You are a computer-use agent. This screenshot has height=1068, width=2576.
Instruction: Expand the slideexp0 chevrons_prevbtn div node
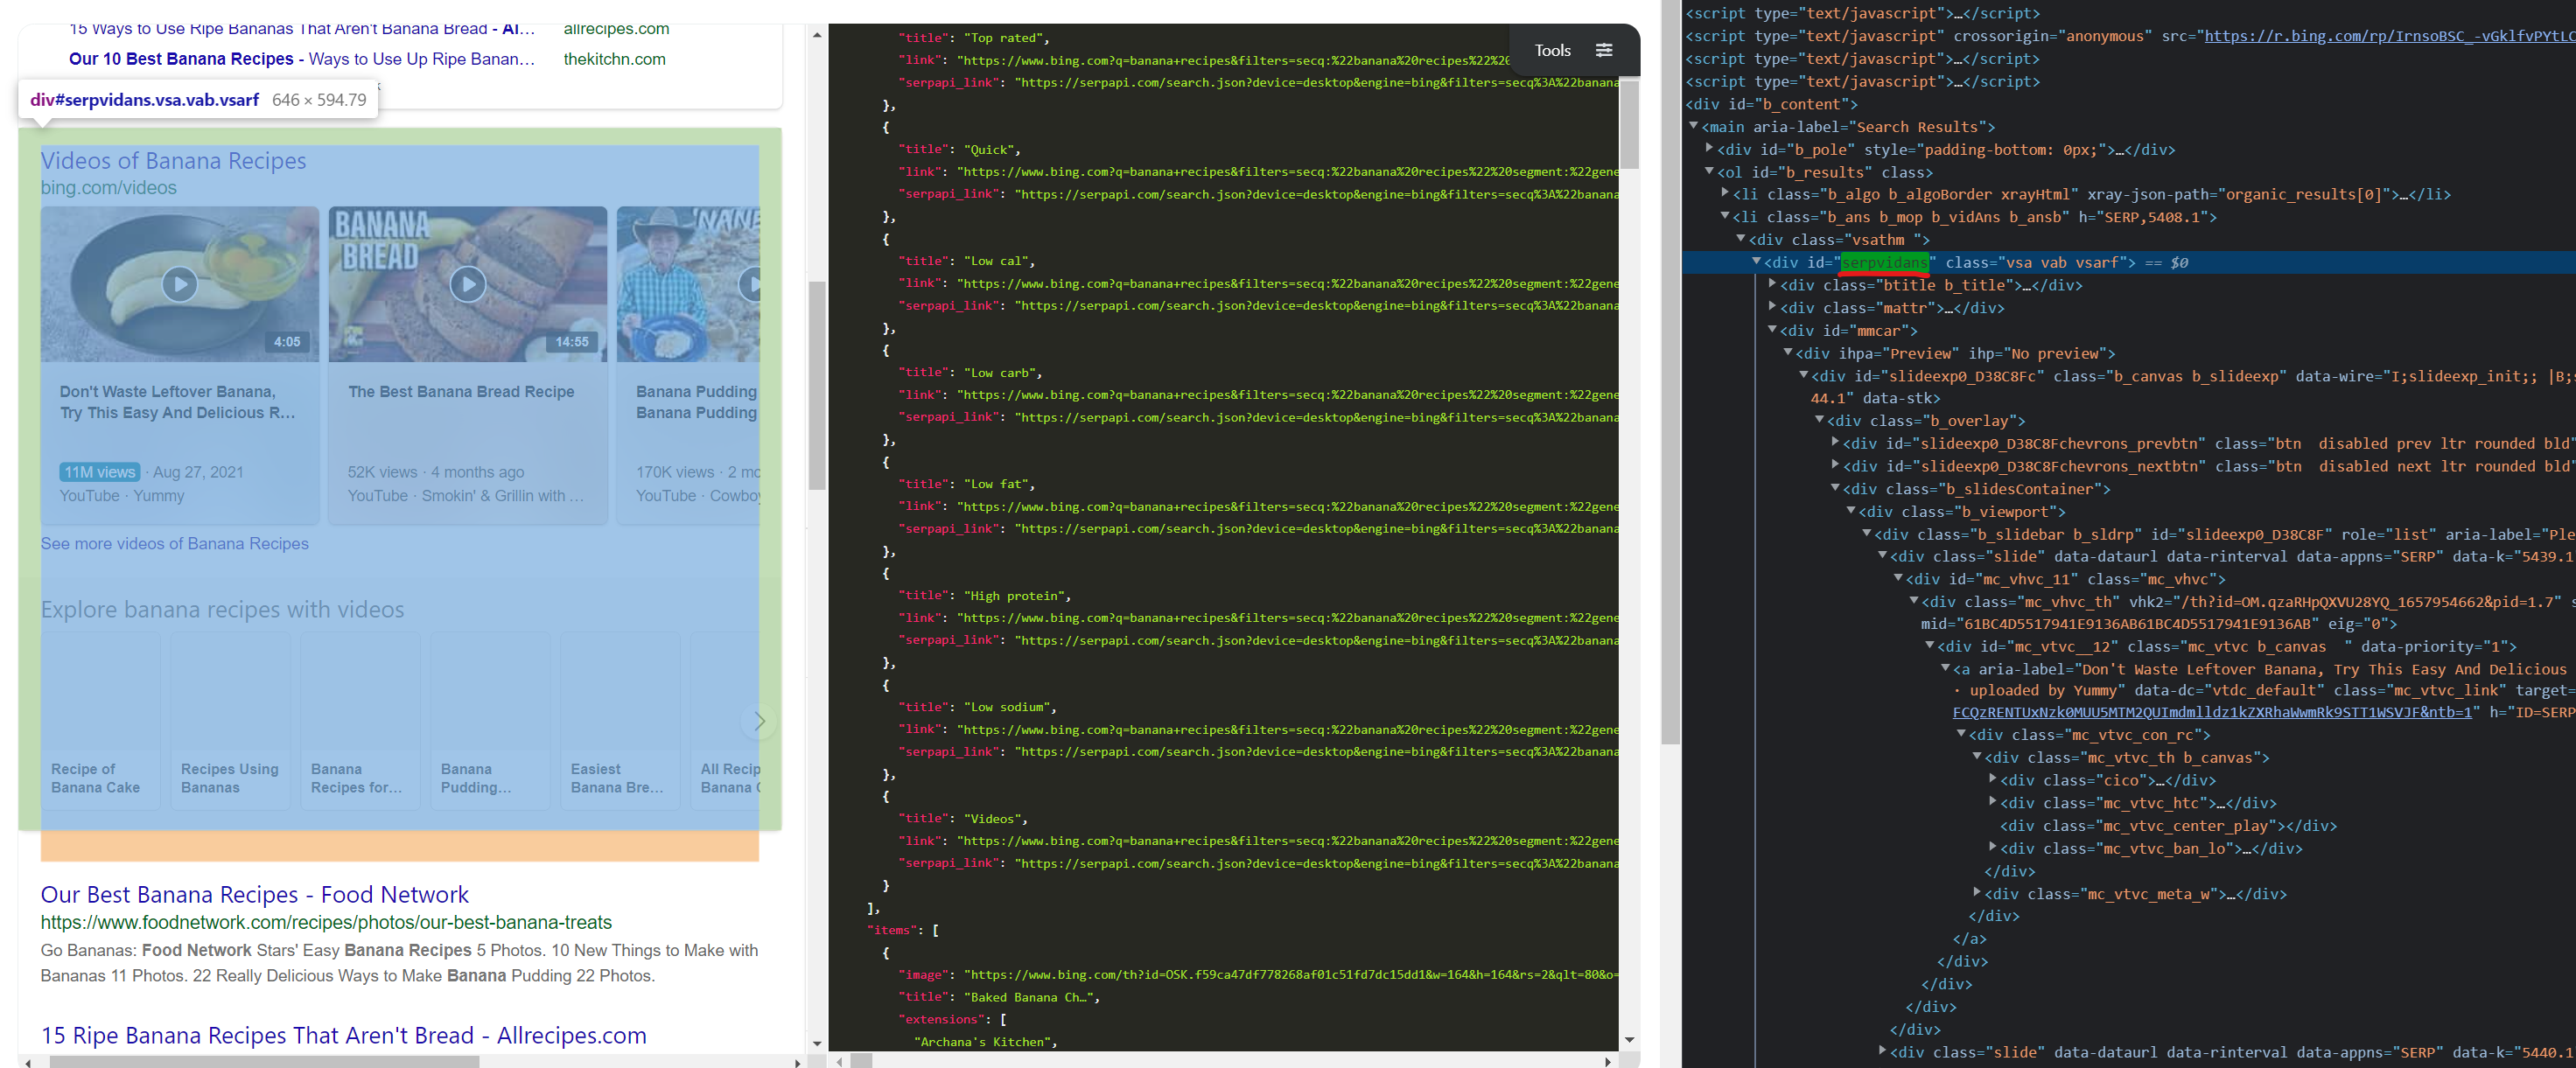pyautogui.click(x=1836, y=443)
